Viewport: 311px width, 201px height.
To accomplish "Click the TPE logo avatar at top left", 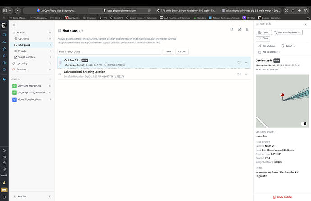I will [x=4, y=25].
